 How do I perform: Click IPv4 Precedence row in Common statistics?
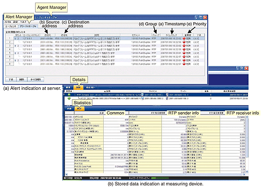[x=102, y=161]
